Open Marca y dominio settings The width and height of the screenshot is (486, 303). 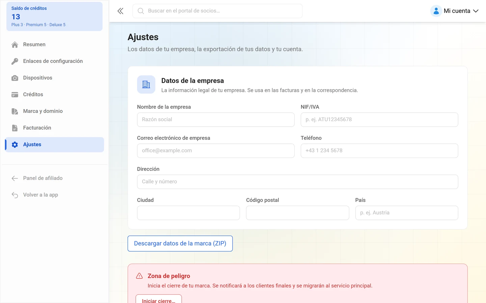coord(54,111)
